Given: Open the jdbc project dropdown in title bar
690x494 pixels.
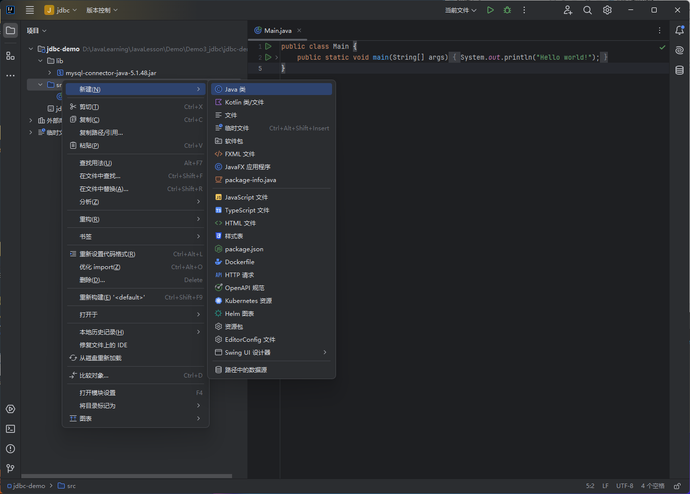Looking at the screenshot, I should click(61, 10).
